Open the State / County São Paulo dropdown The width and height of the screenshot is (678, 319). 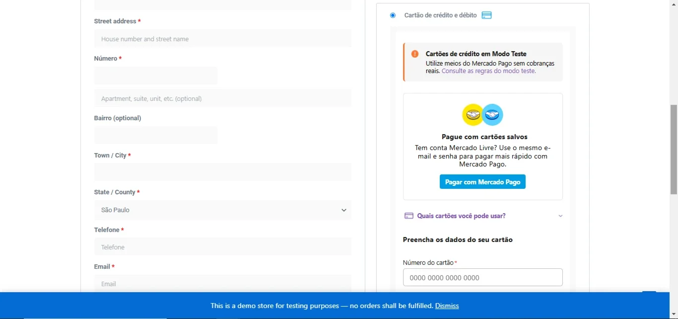click(223, 210)
